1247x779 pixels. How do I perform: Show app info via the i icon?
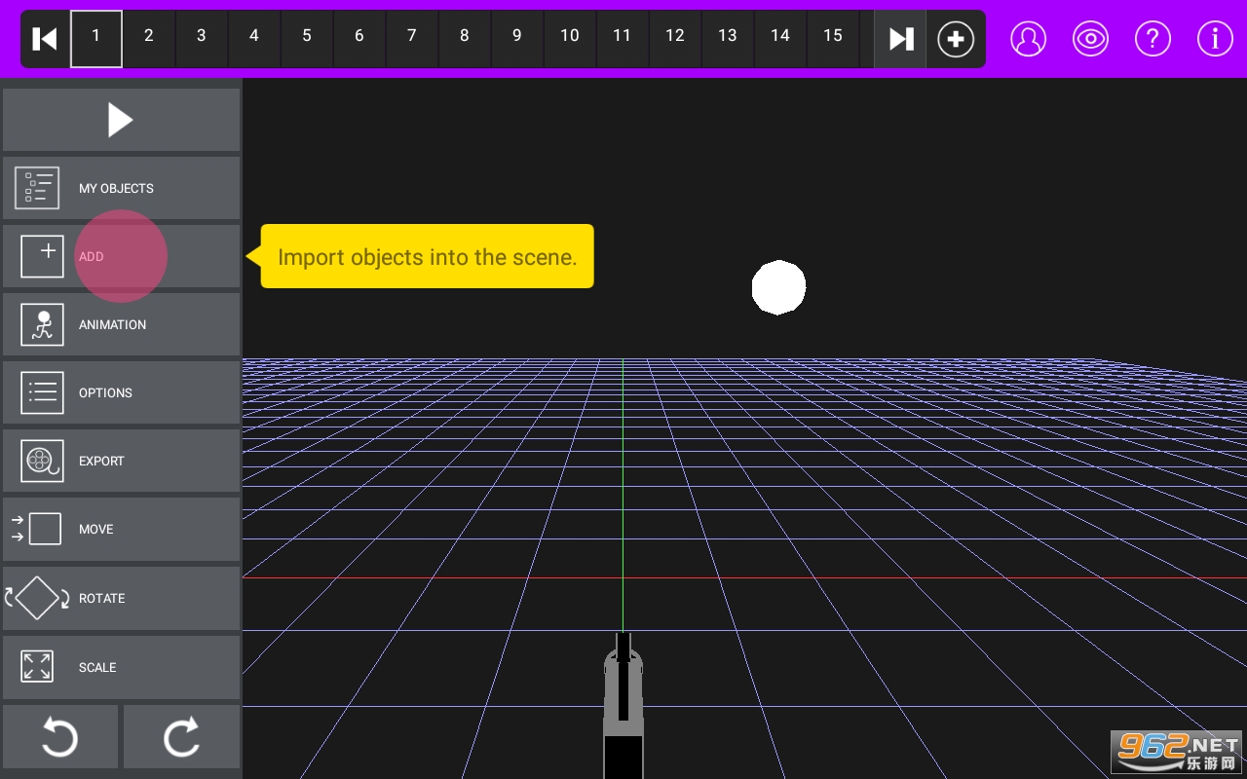1215,39
